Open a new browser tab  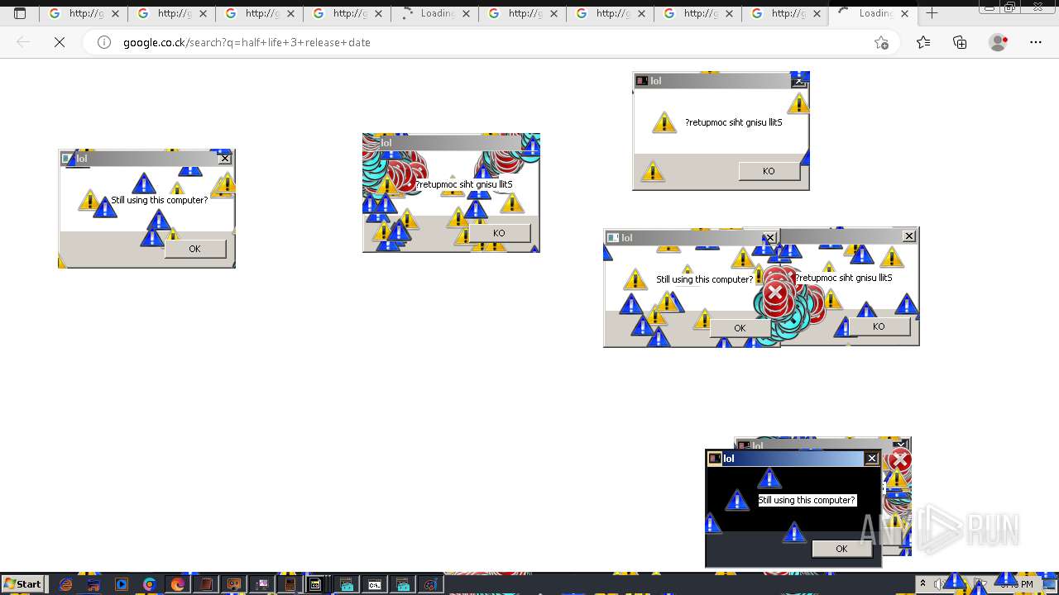pos(932,13)
